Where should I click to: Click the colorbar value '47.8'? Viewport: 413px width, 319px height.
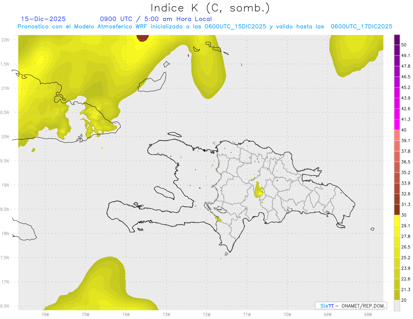click(406, 66)
